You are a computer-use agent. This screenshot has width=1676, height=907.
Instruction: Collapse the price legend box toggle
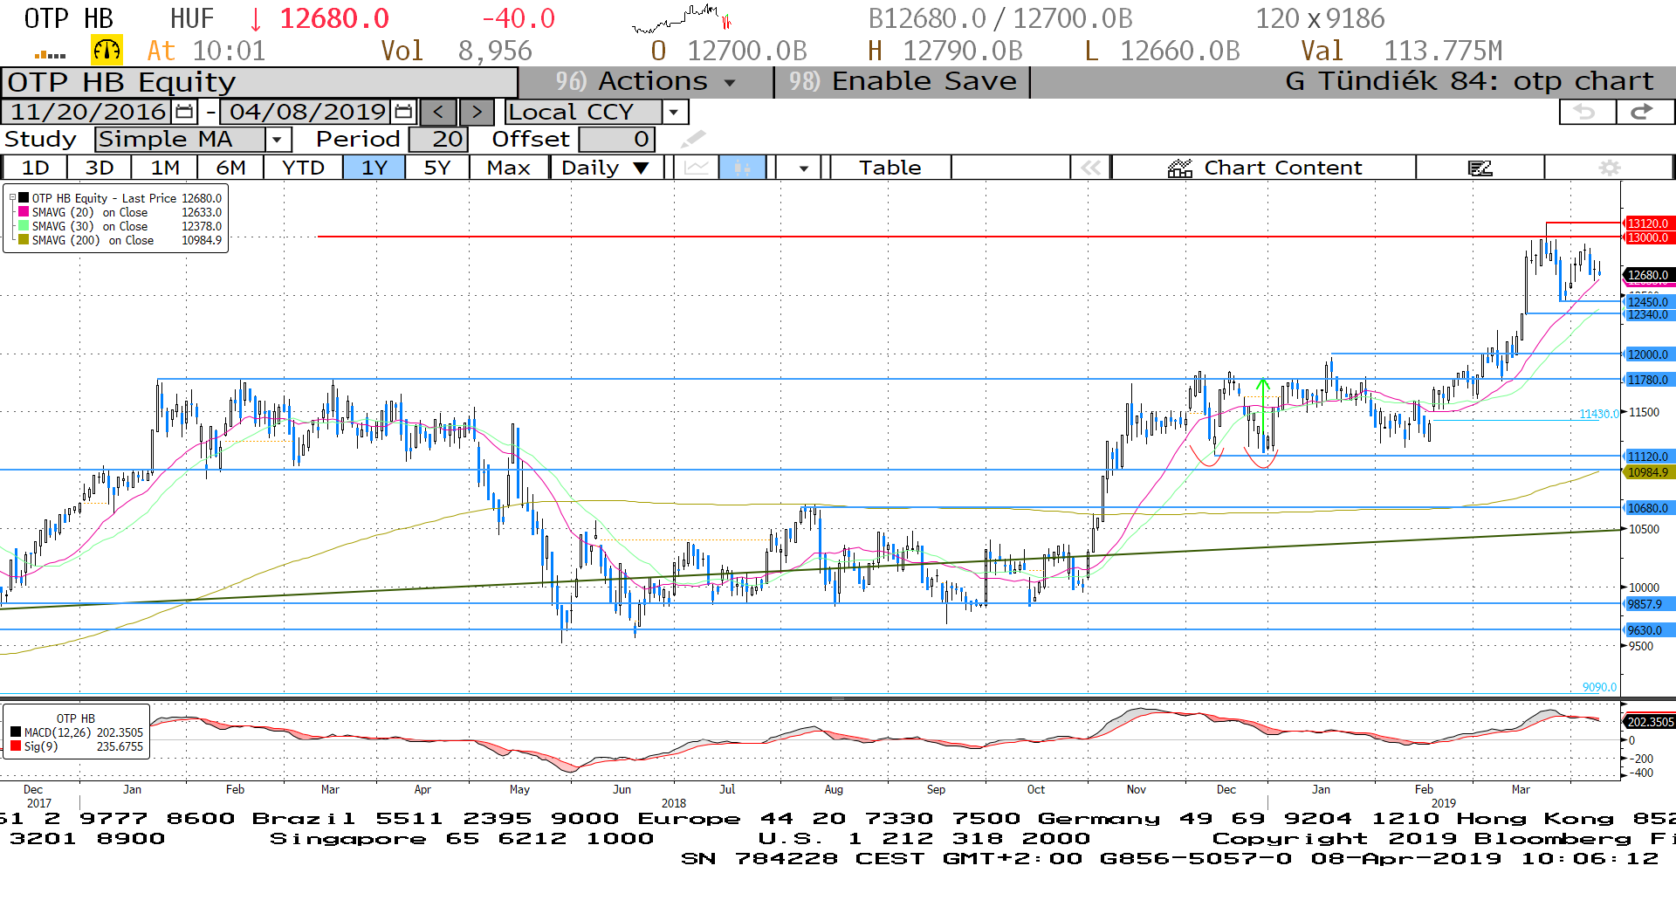[x=12, y=198]
